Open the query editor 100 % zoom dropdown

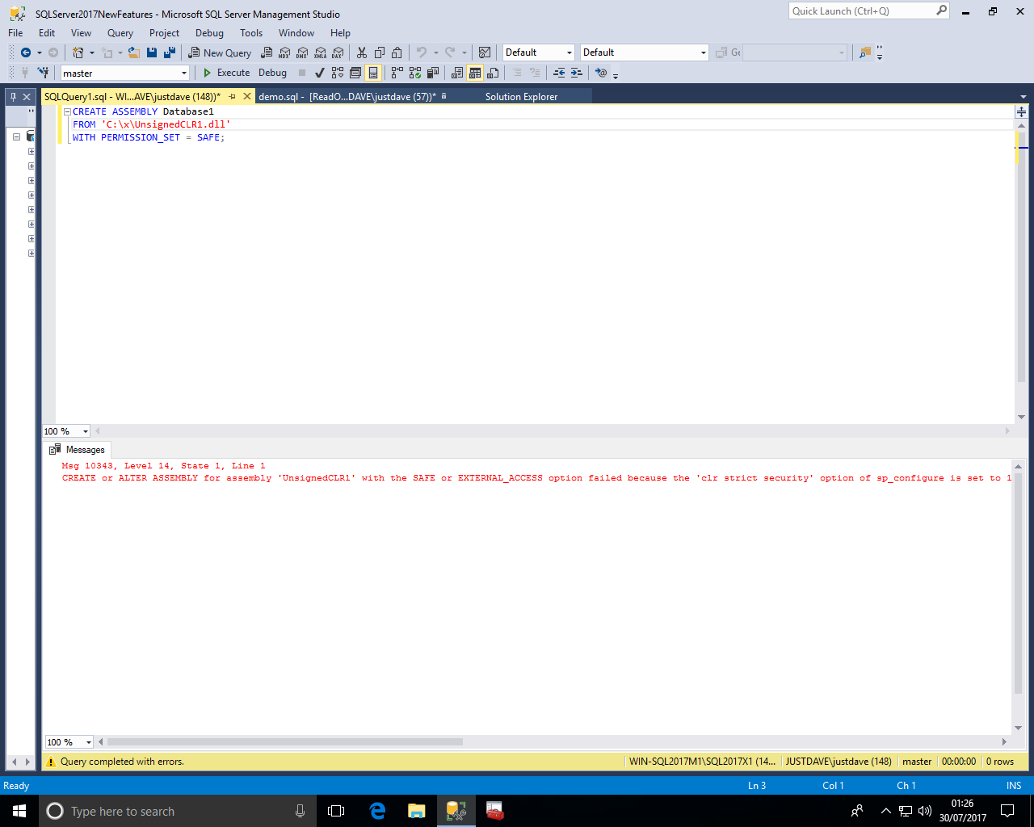[x=85, y=431]
